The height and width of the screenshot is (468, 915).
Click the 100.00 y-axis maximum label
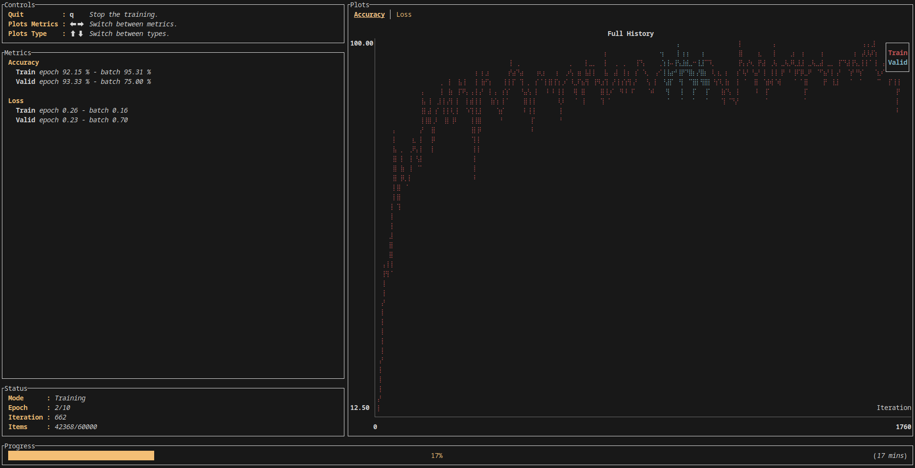[361, 43]
